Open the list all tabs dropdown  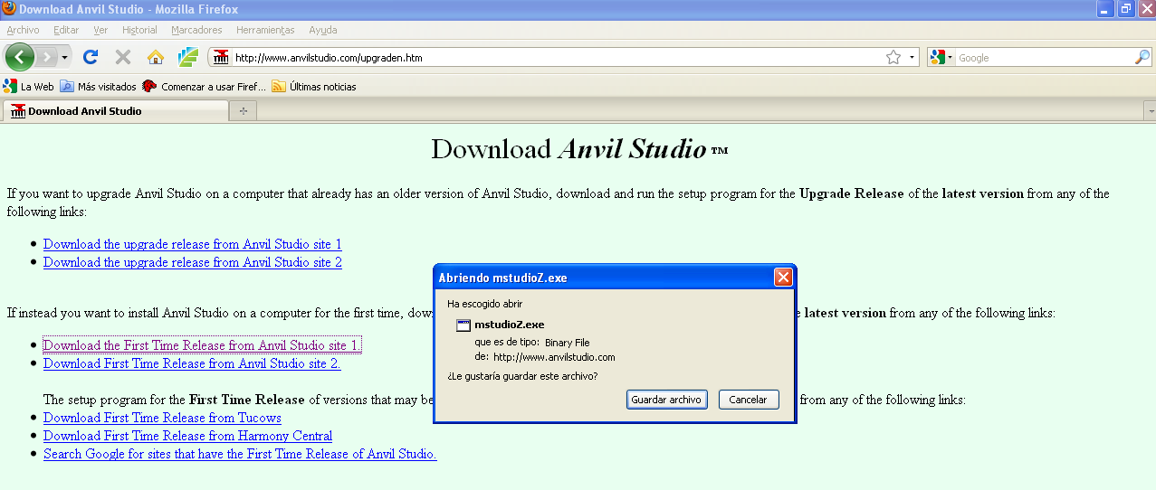point(1150,111)
